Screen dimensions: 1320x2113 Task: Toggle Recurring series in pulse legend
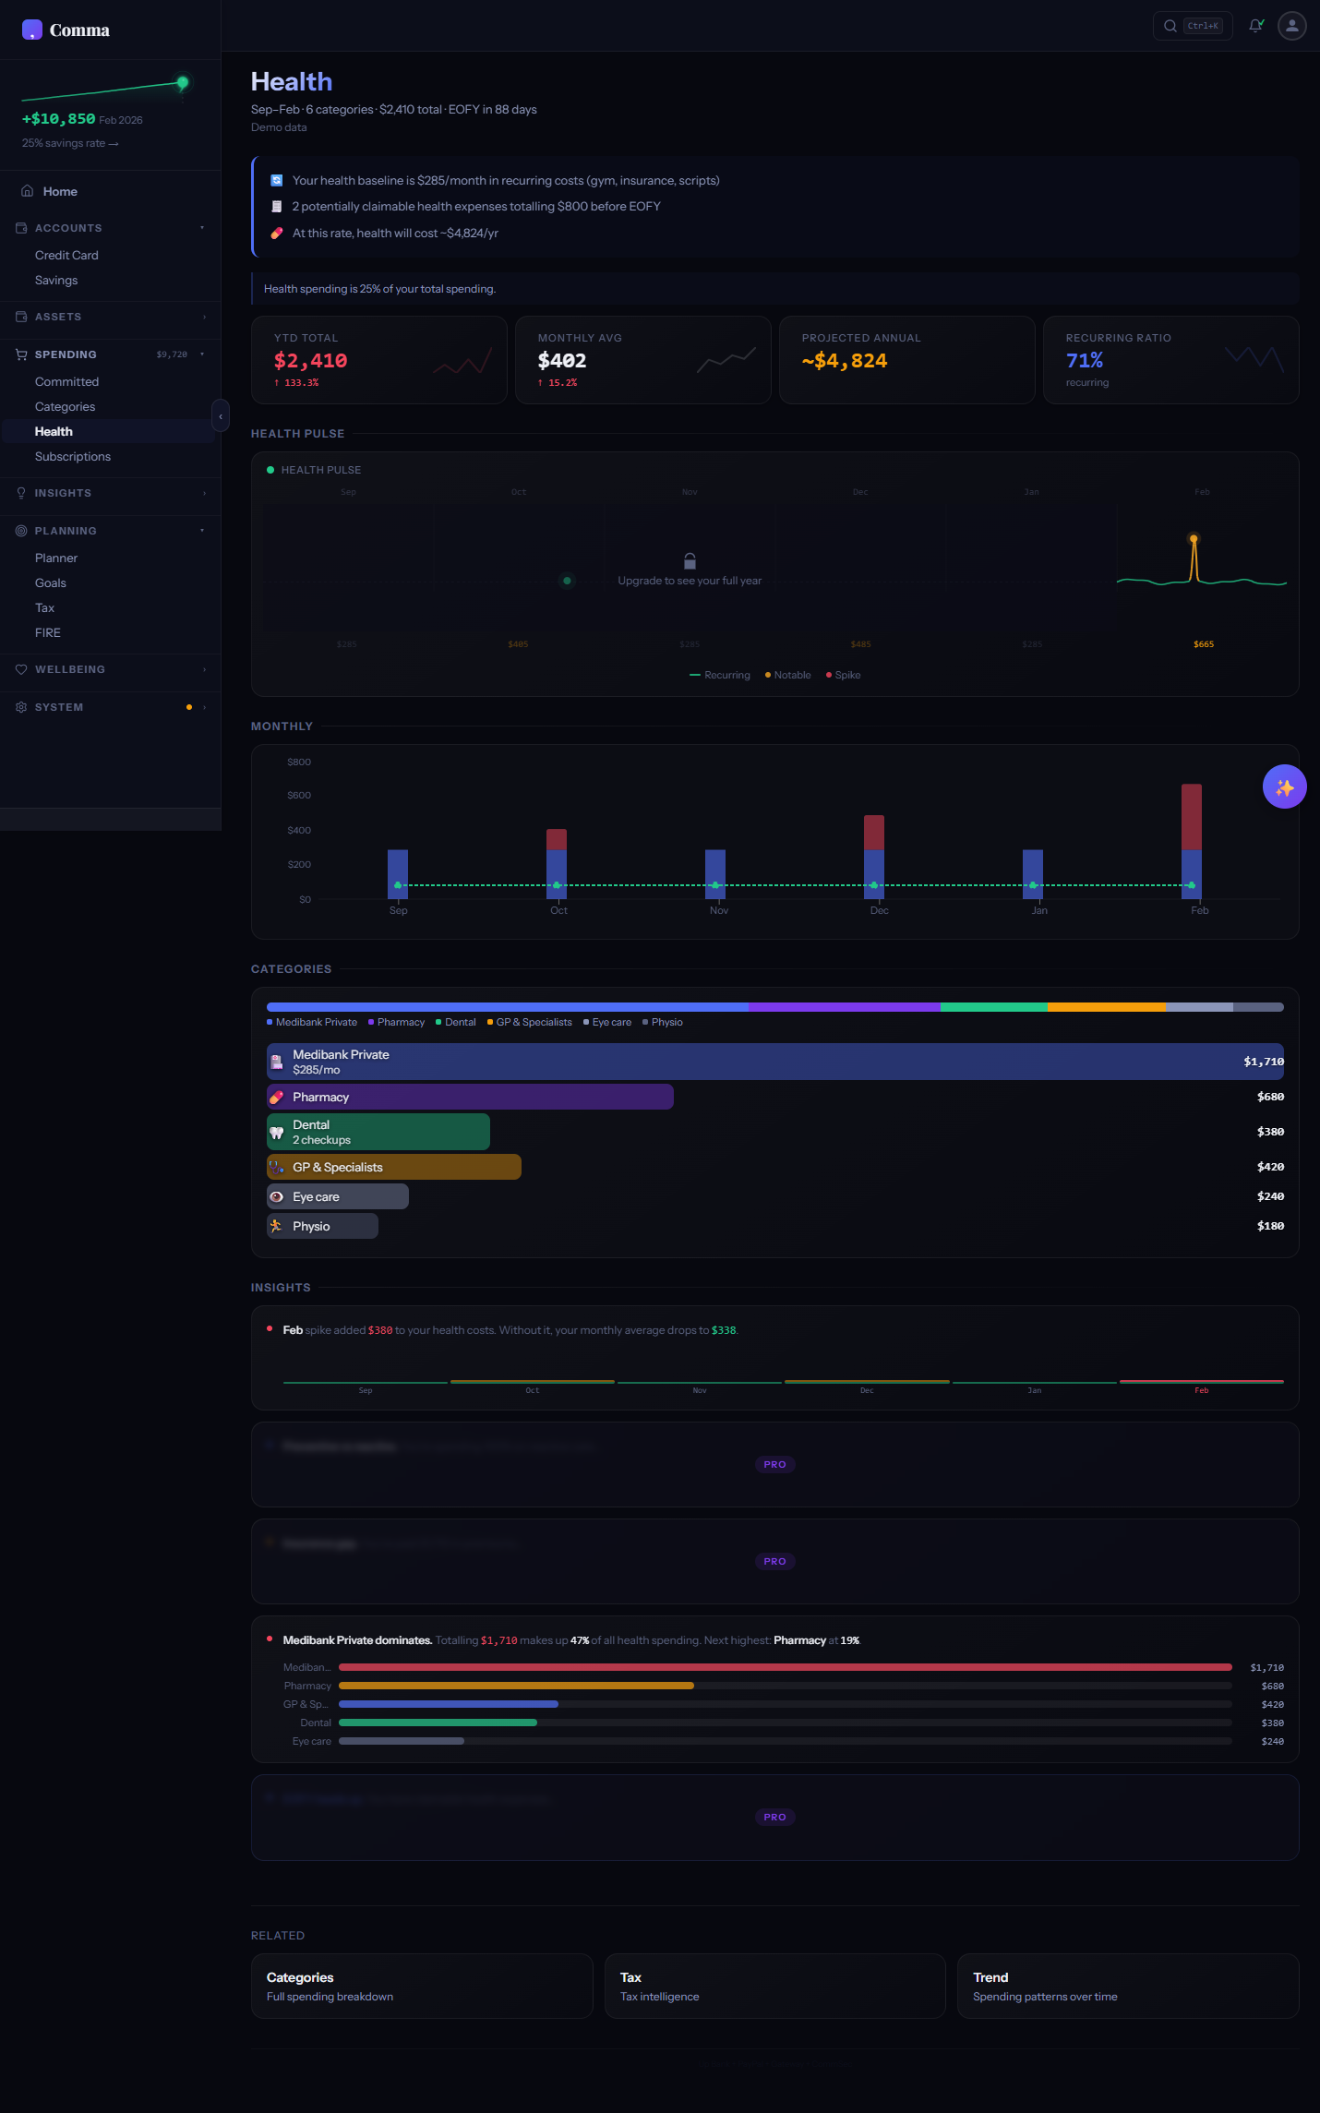[x=720, y=675]
